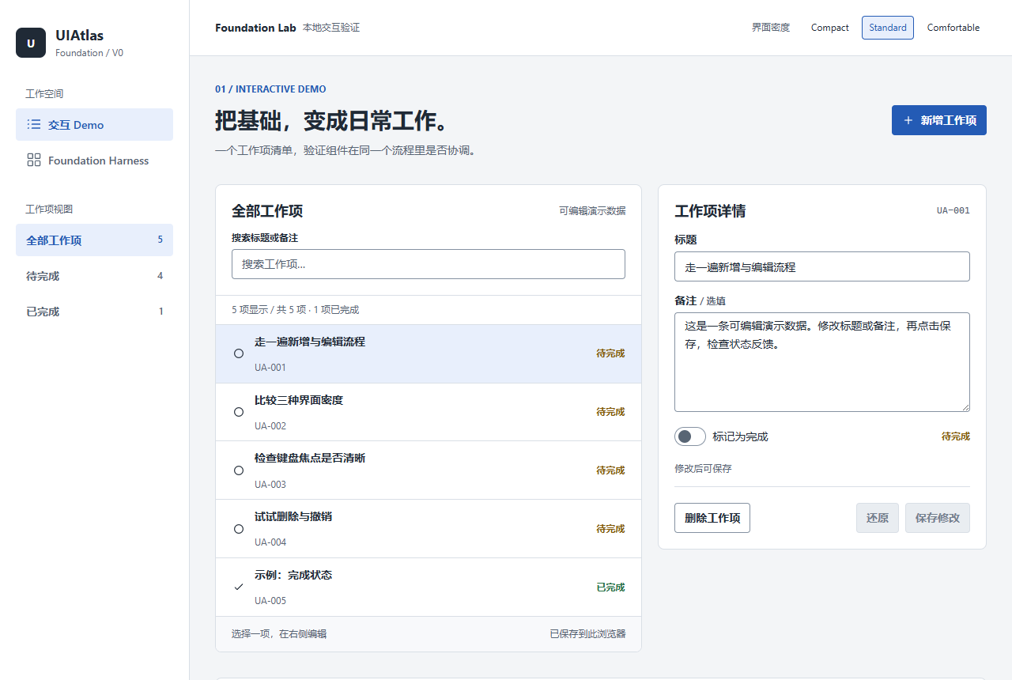This screenshot has width=1012, height=680.
Task: Select the 示例：完成状态 row title
Action: click(x=293, y=575)
